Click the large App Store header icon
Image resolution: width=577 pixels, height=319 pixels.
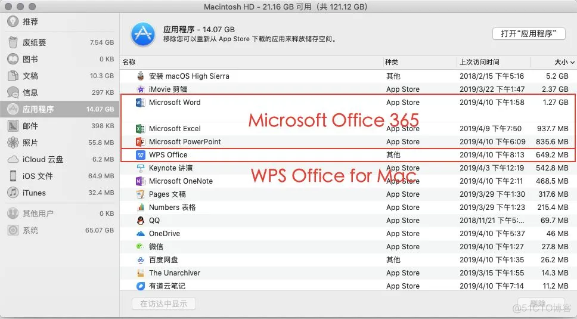(x=143, y=35)
